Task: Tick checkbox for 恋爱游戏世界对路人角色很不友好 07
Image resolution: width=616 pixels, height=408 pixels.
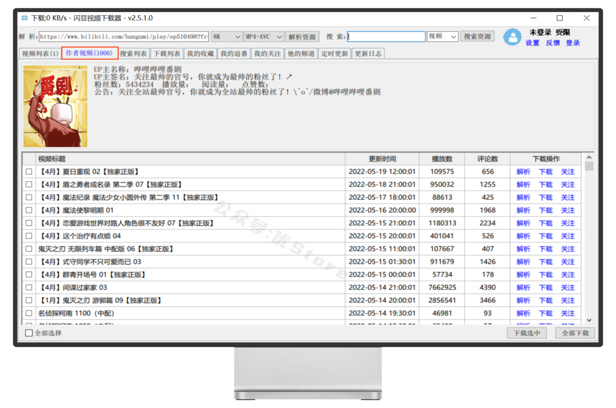Action: tap(29, 223)
